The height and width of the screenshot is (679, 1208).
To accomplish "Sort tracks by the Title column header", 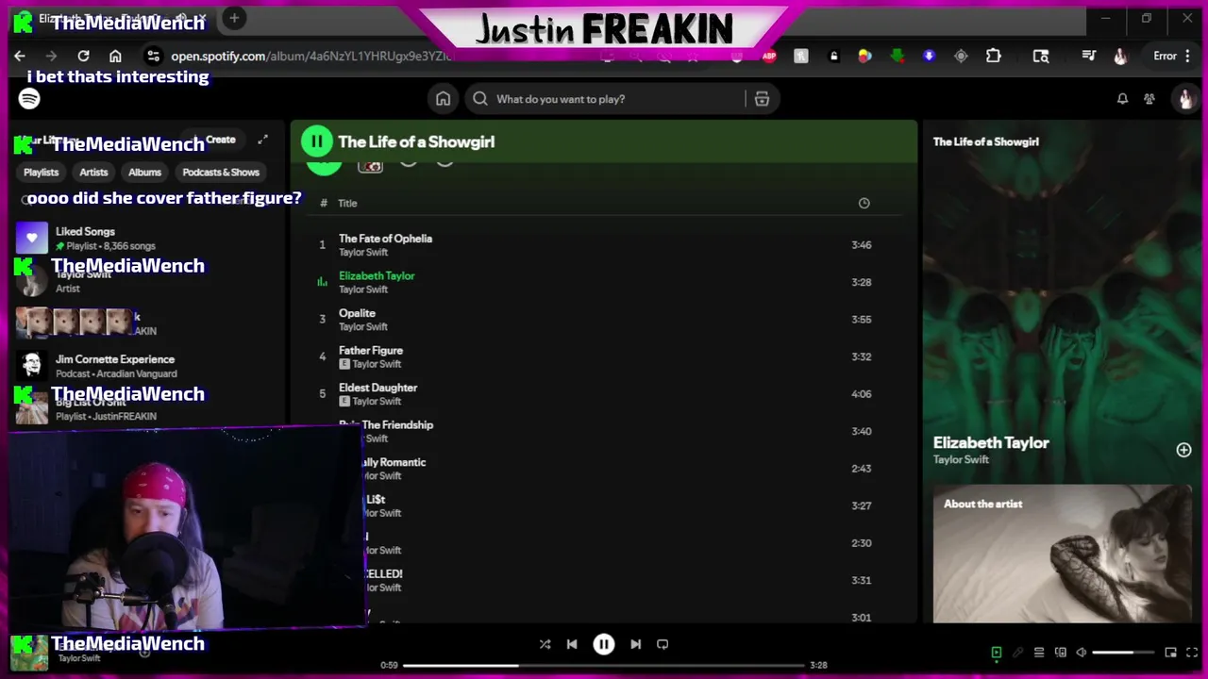I will click(347, 204).
